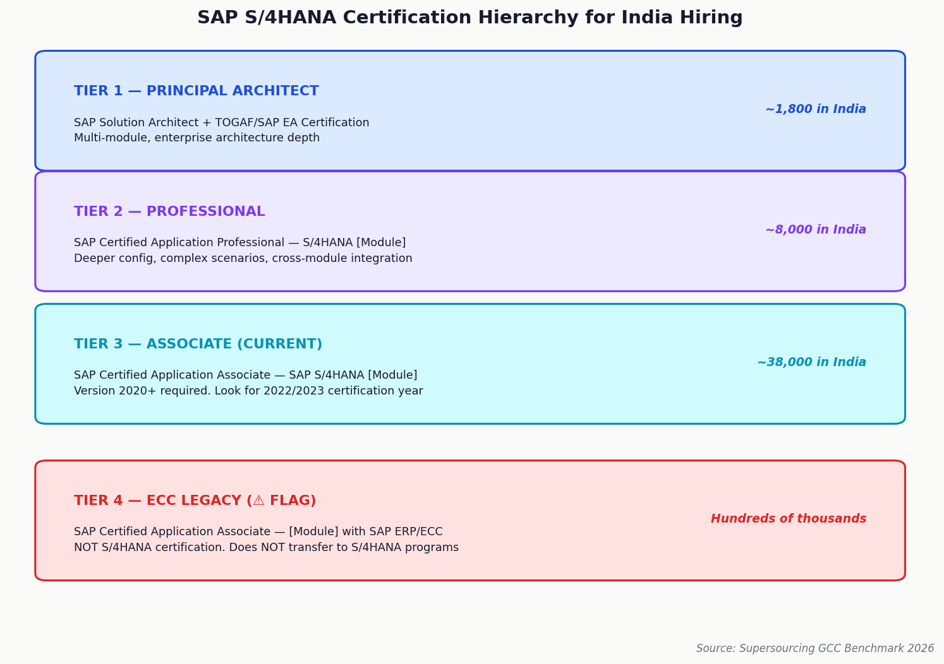Select the 'TIER 4 — ECC LEGACY' heading
The width and height of the screenshot is (944, 664).
point(195,501)
